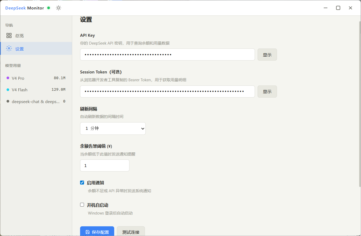Select the deepseek-chat & deeps... usage row
Viewport: 361px width, 236px height.
coord(36,101)
